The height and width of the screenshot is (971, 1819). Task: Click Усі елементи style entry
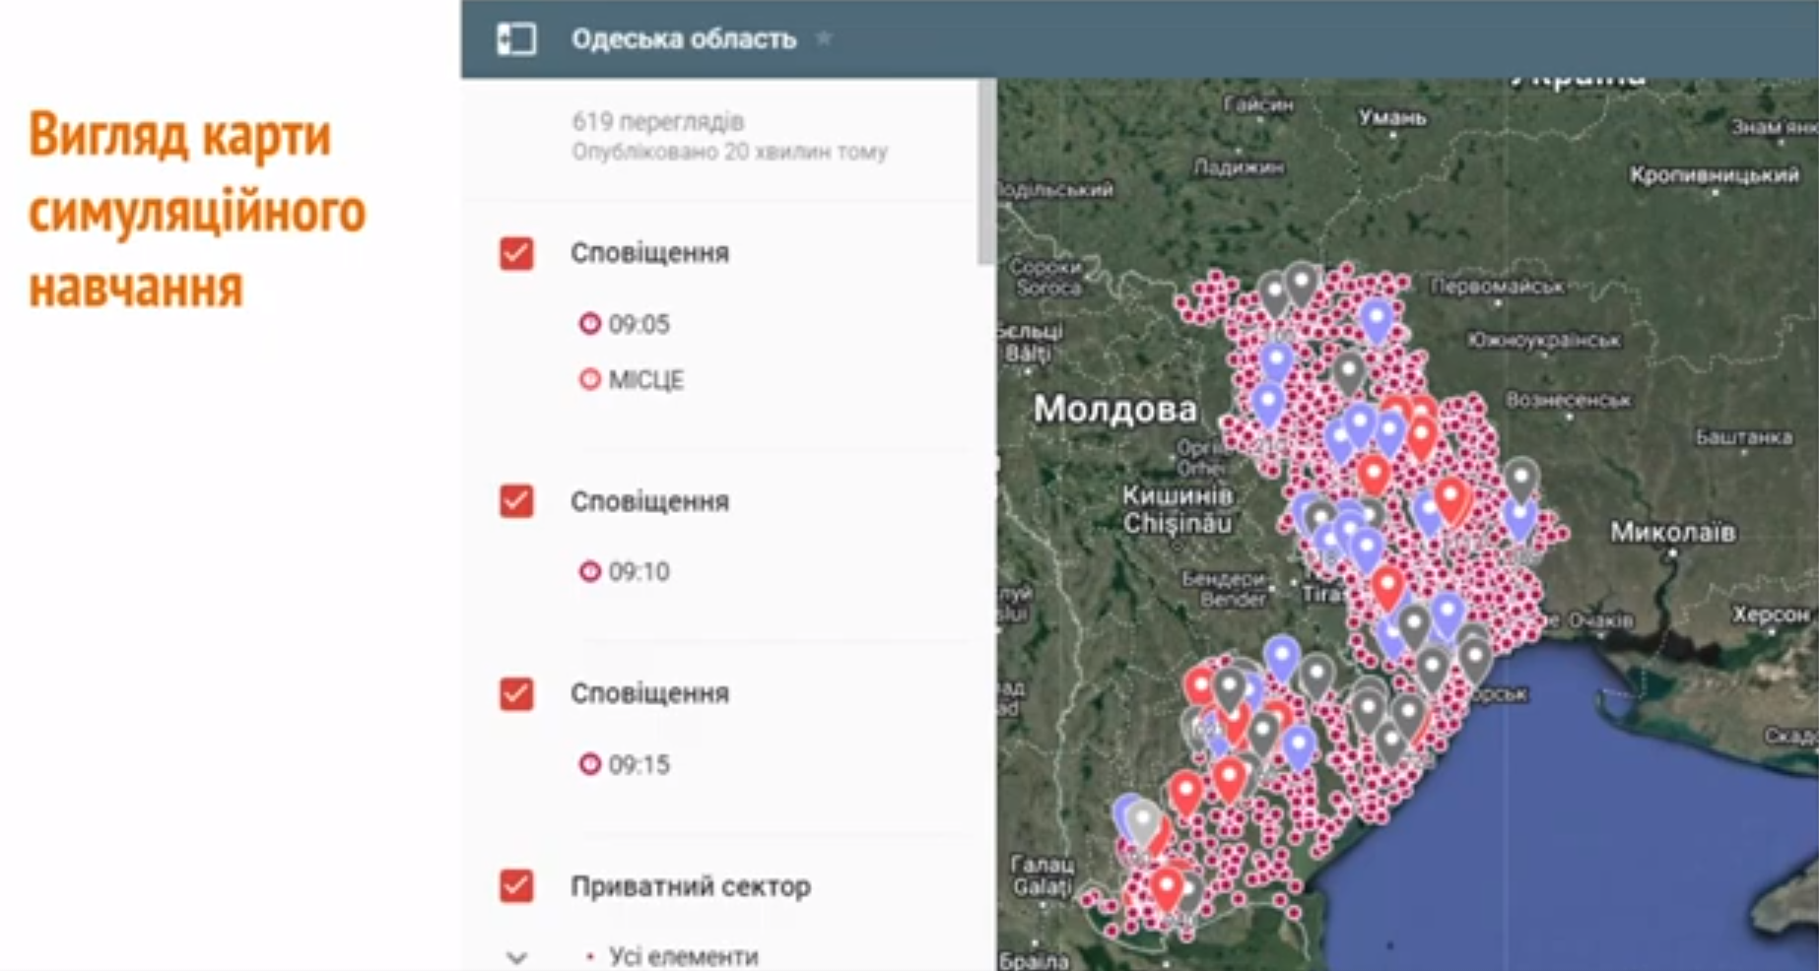pos(683,957)
